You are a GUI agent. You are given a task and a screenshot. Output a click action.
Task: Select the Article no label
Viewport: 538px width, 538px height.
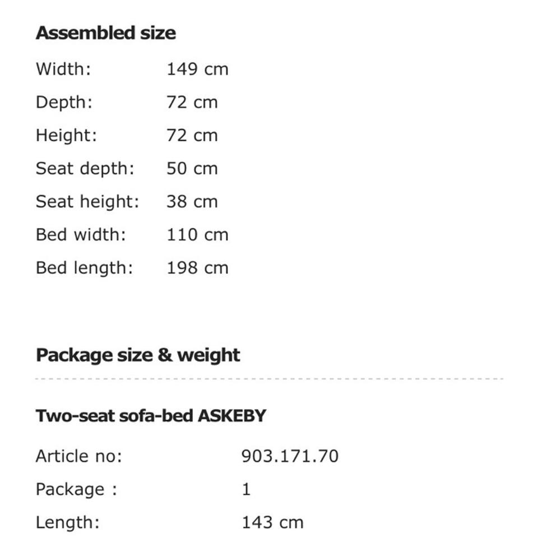[x=79, y=456]
